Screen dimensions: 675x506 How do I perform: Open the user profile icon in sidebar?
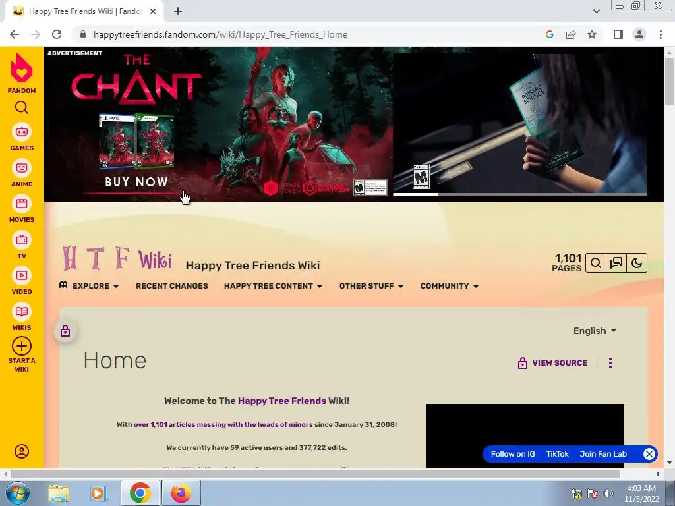[22, 451]
